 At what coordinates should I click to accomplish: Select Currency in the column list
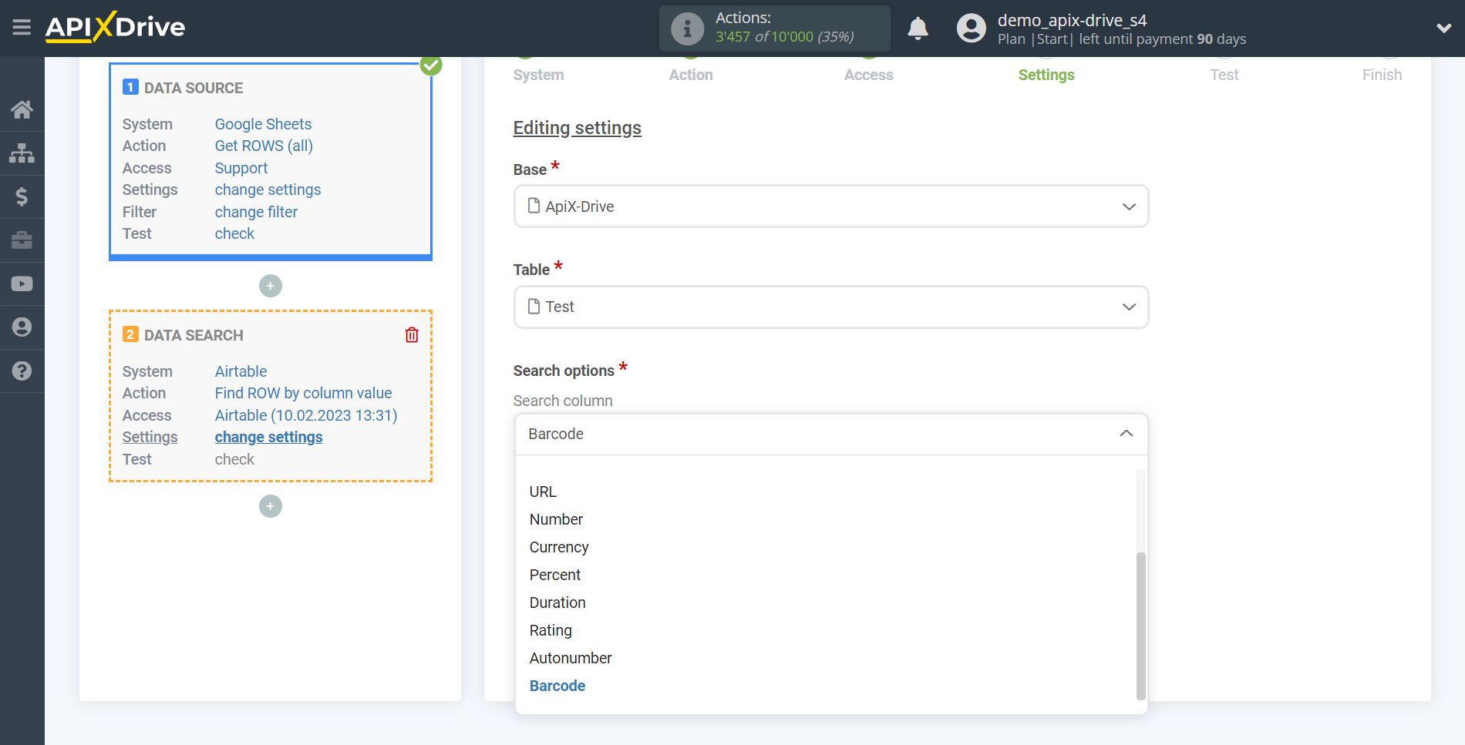(559, 547)
